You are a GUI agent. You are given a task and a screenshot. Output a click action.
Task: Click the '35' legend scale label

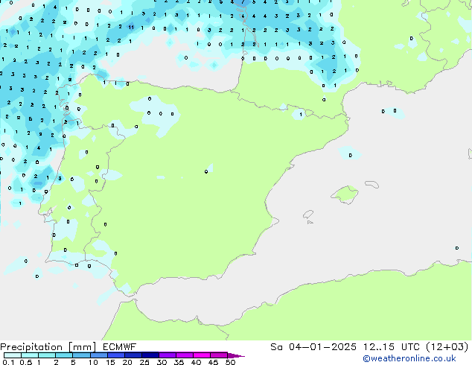click(x=179, y=362)
